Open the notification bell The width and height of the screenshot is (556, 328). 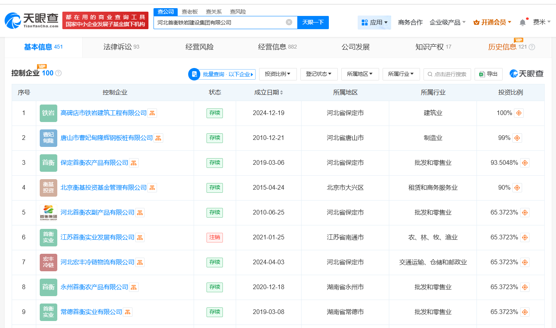coord(522,23)
